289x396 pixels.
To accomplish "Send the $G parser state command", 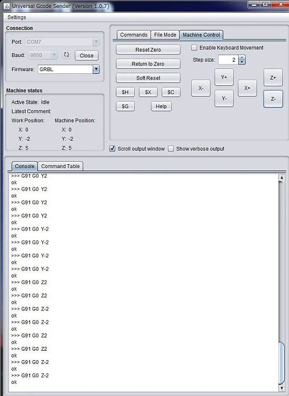I will [x=126, y=107].
